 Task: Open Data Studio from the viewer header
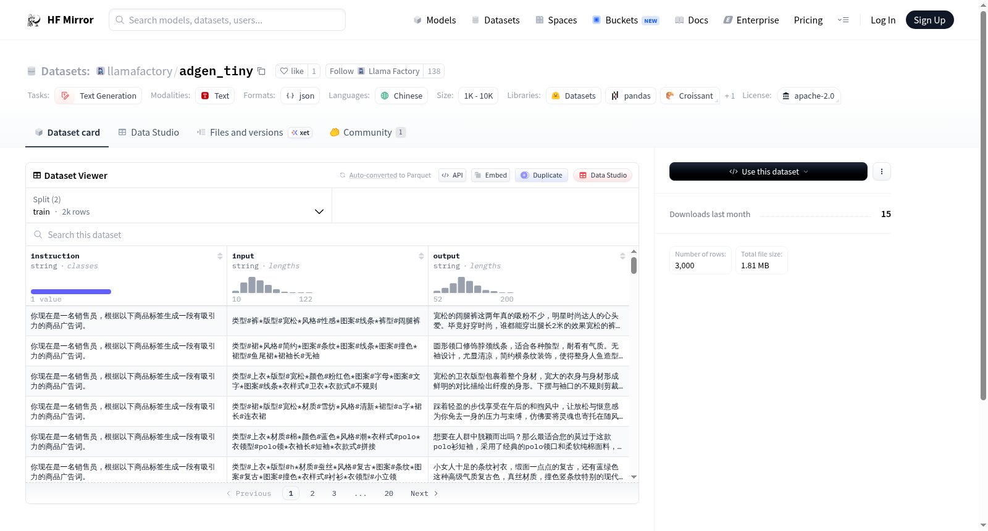[603, 175]
